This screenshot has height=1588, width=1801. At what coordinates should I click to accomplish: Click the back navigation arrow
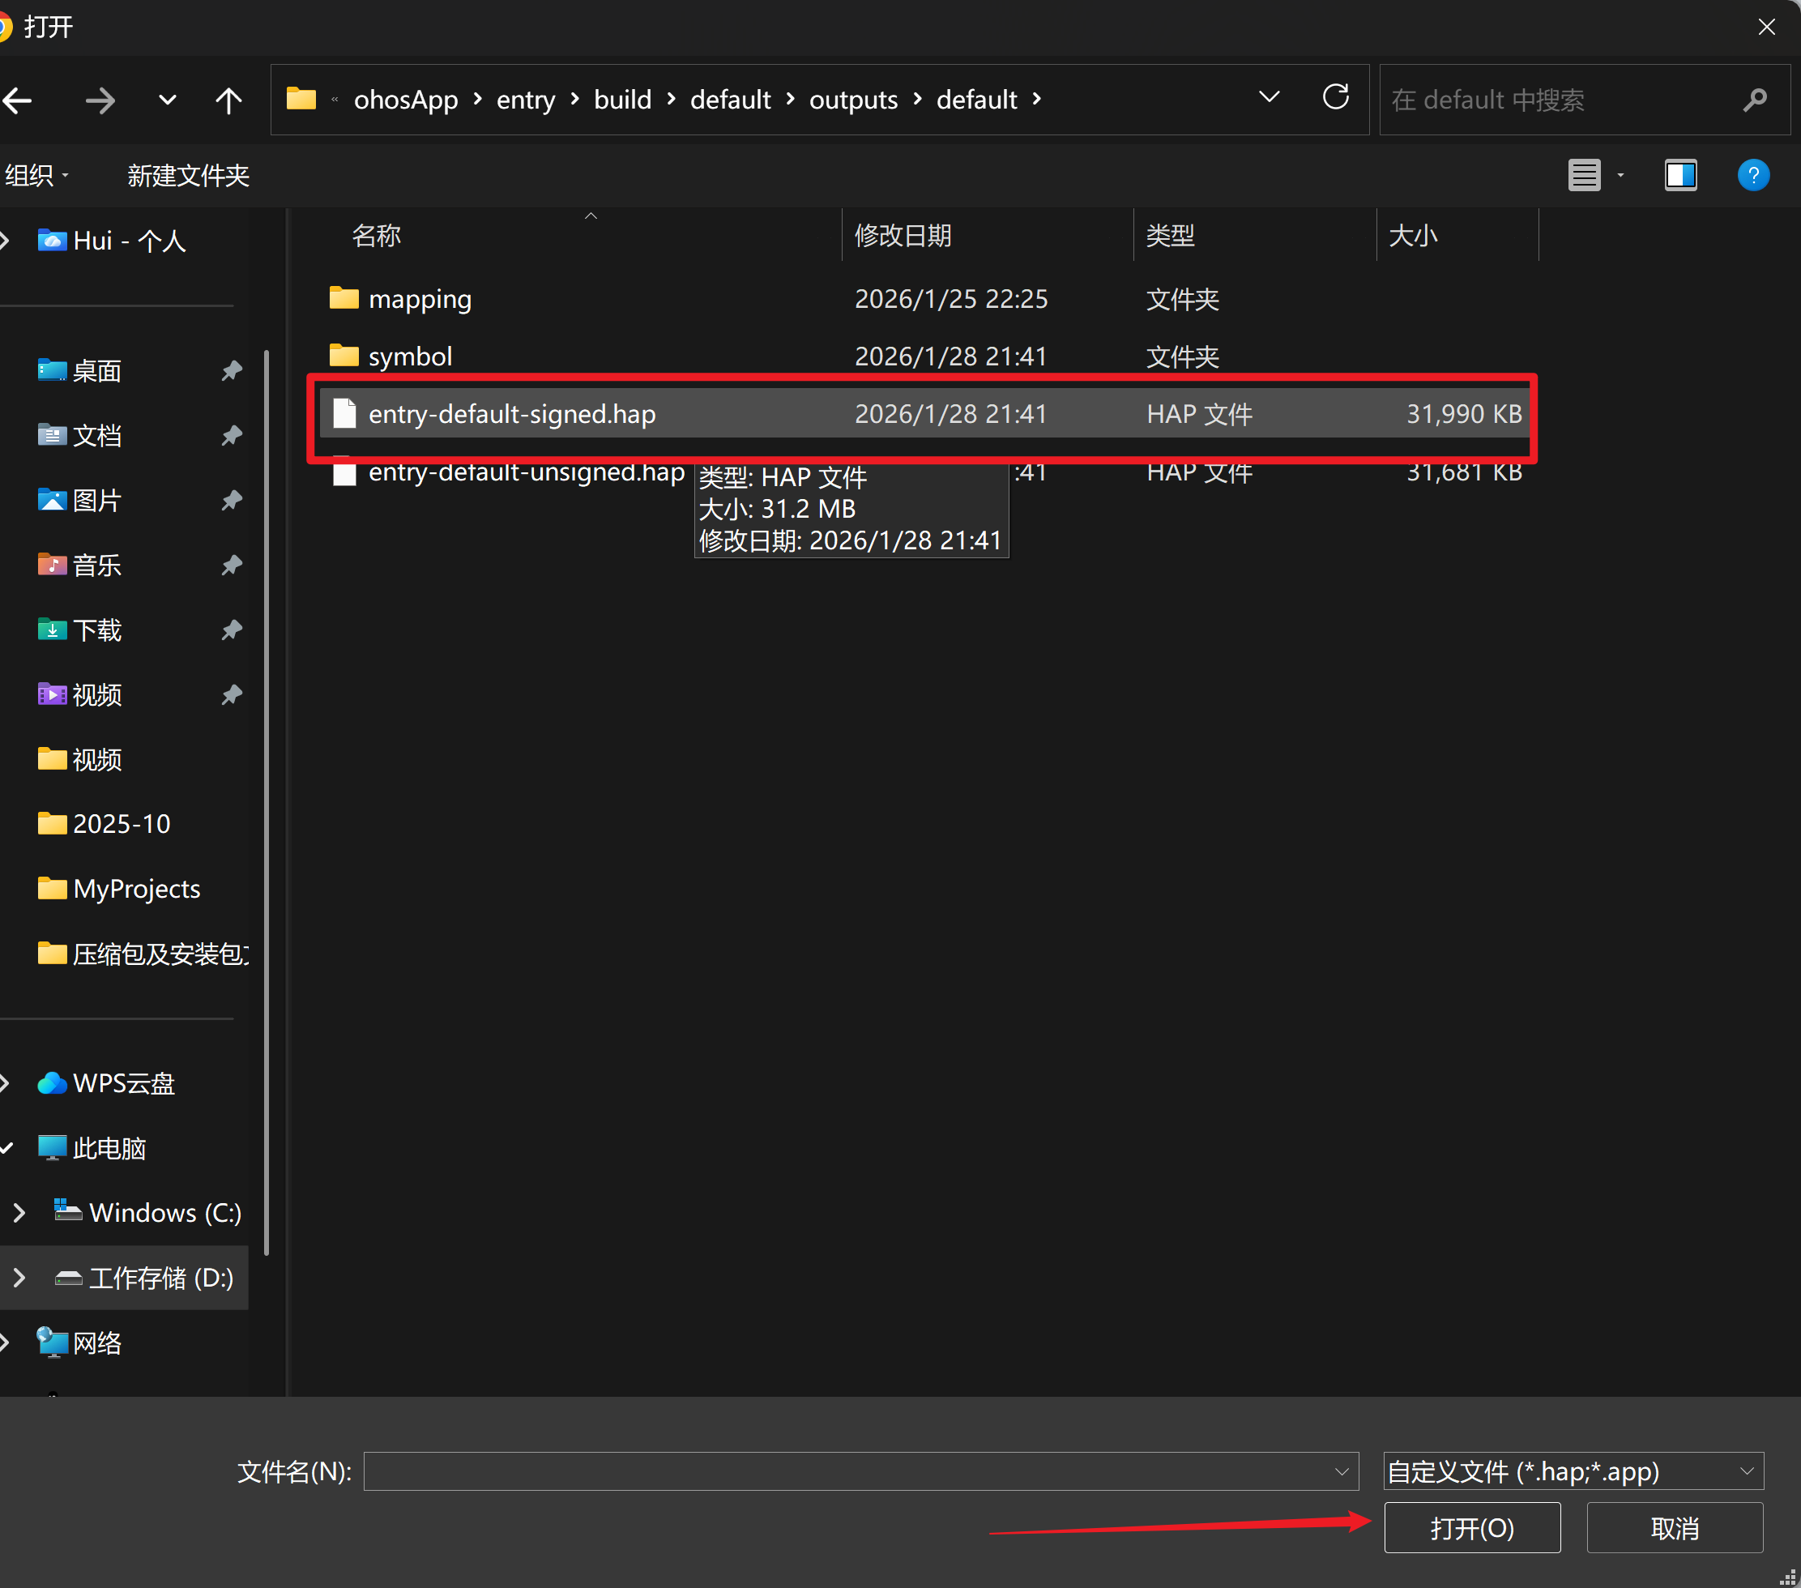(18, 100)
